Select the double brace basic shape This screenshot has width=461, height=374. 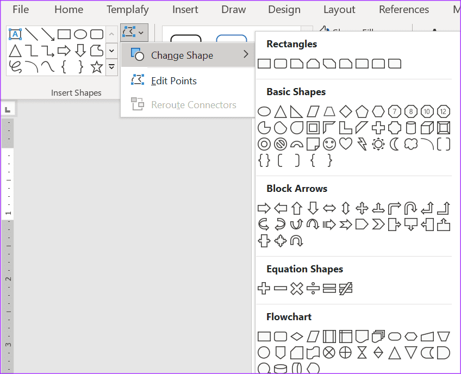pyautogui.click(x=264, y=160)
